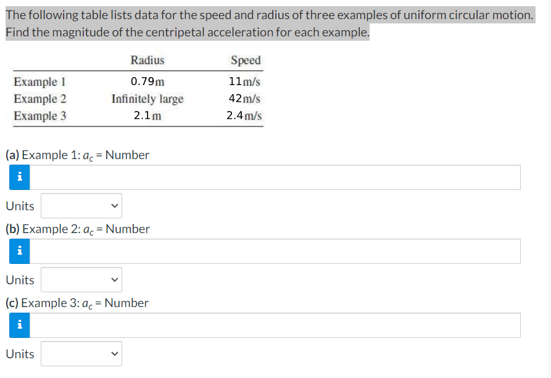Expand the first Units selector chevron

[114, 205]
